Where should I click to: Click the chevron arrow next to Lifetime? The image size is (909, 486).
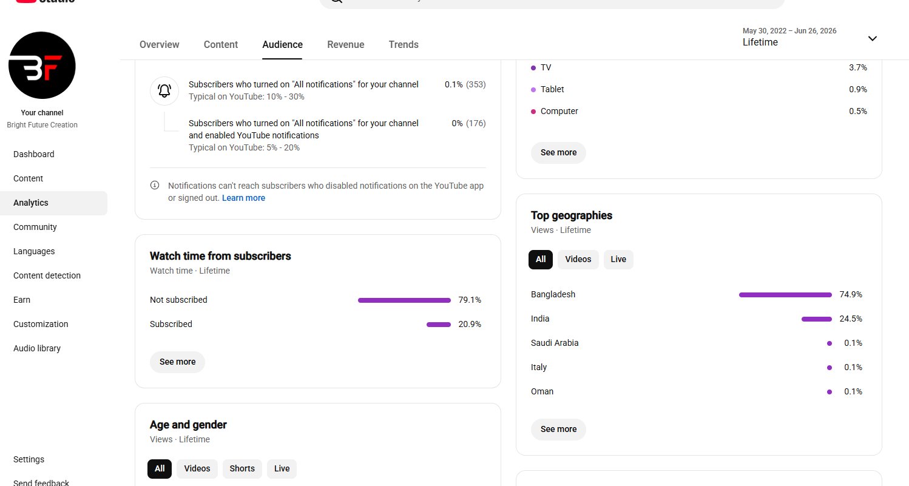point(872,38)
